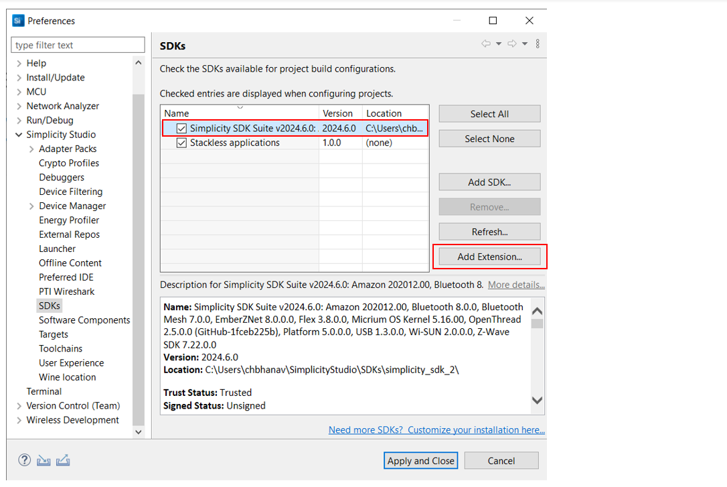Click the Apply and Close button

pos(421,460)
